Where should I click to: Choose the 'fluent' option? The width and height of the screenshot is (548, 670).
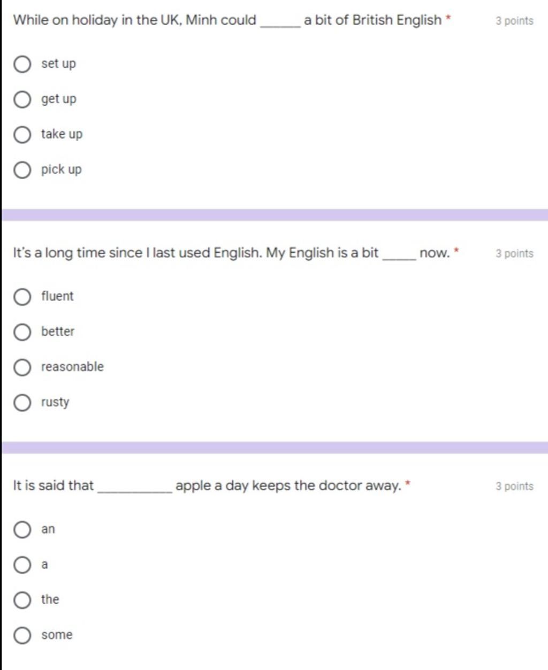point(22,297)
